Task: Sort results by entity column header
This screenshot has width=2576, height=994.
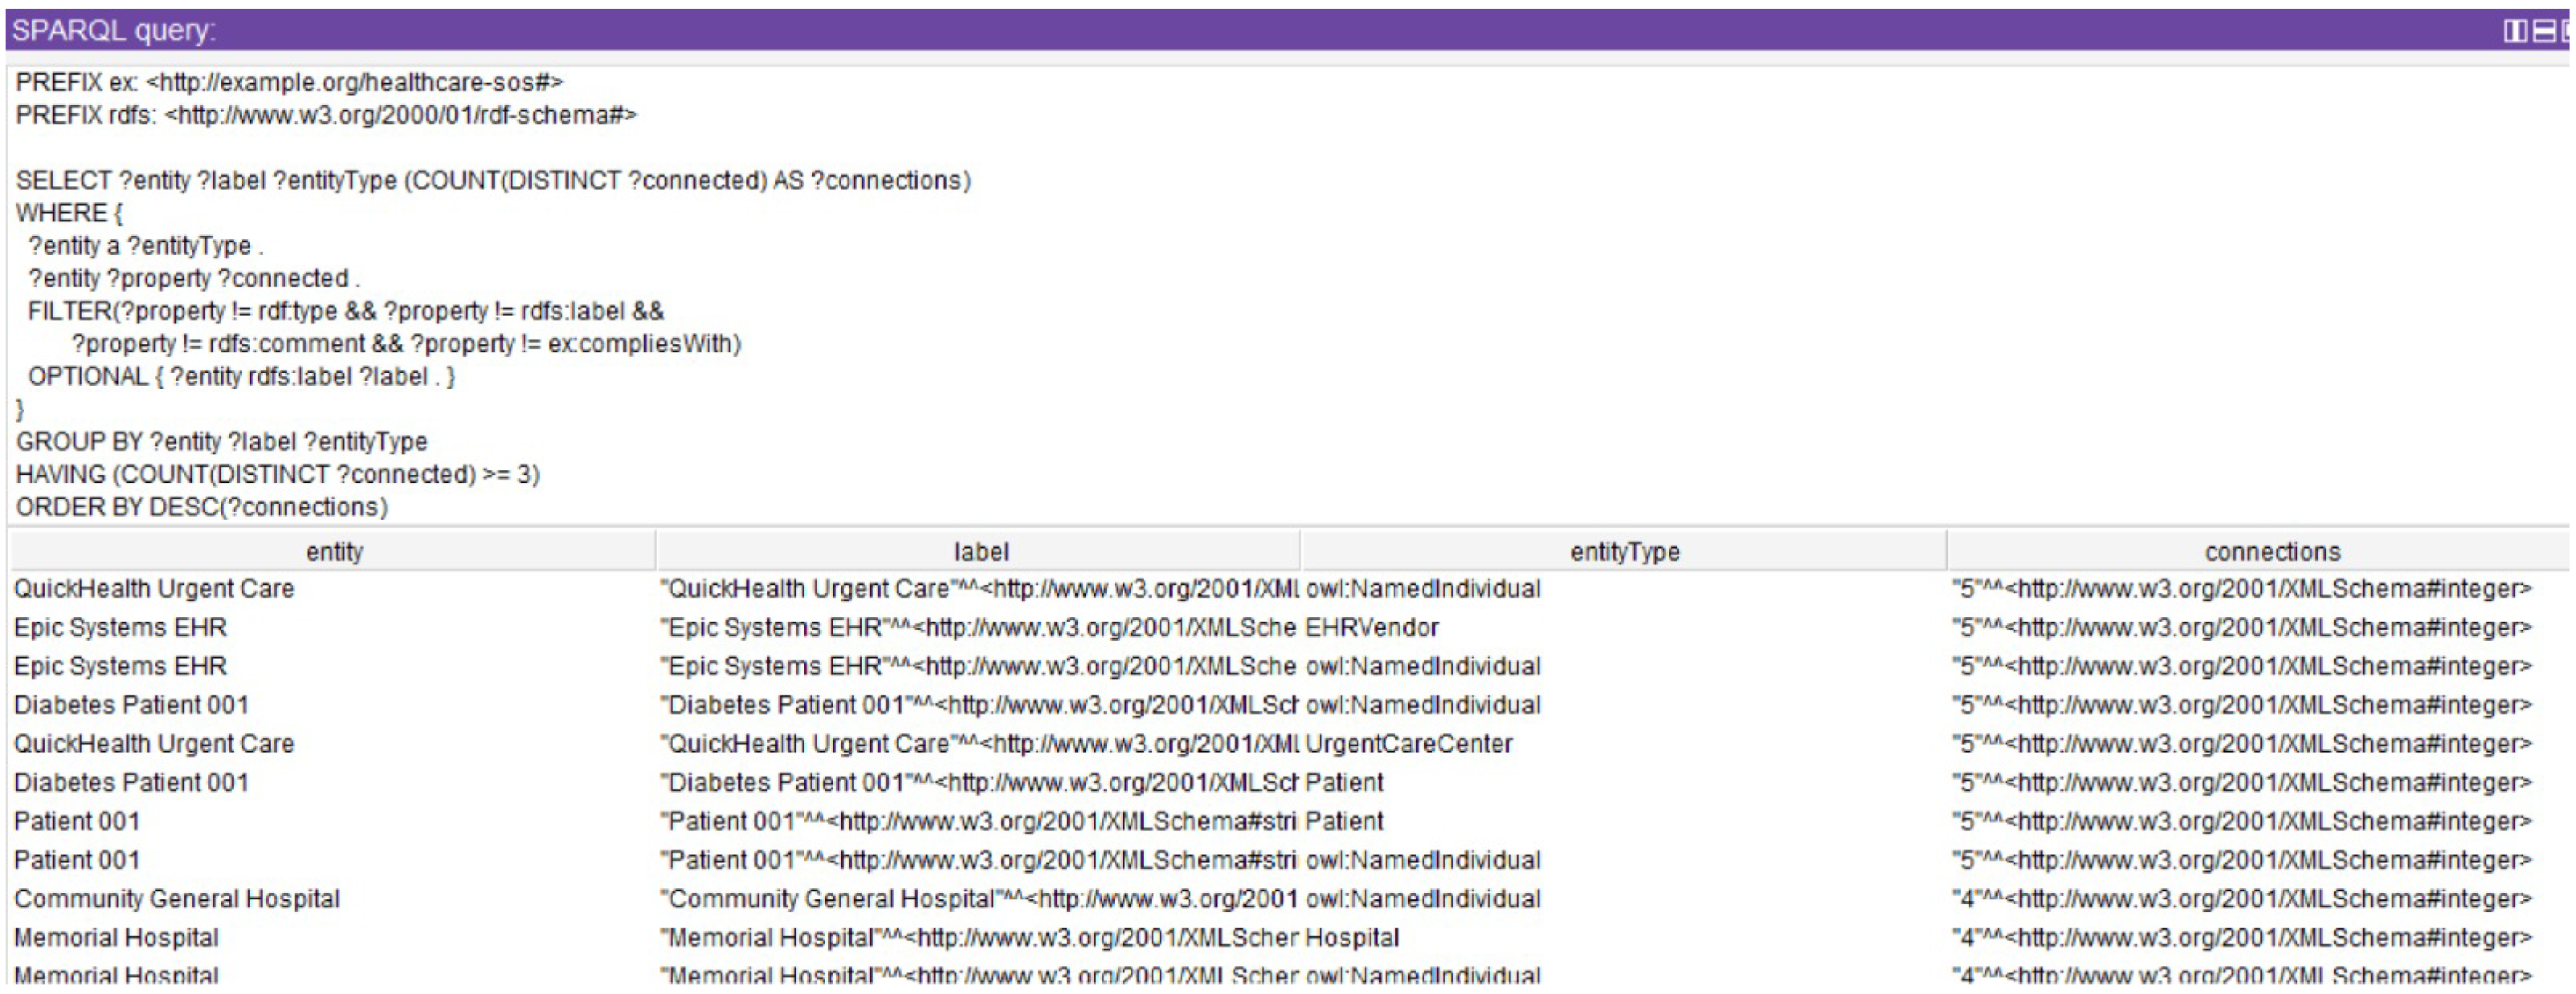Action: point(333,551)
